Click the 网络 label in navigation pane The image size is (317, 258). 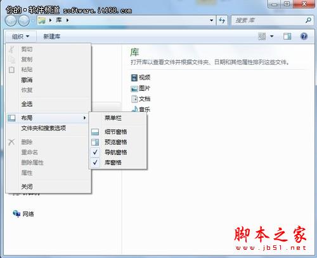click(x=28, y=214)
